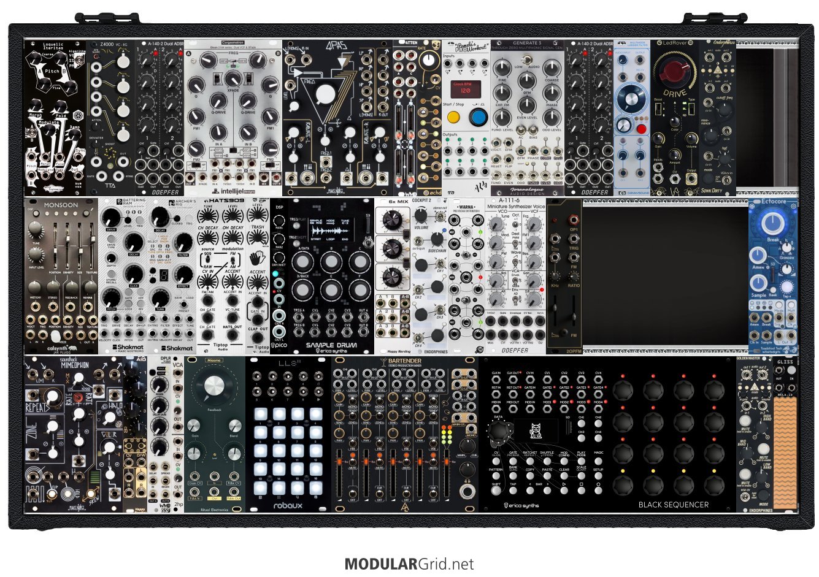This screenshot has width=819, height=577.
Task: Click the hand clap icon on Tiptop module
Action: 257,259
